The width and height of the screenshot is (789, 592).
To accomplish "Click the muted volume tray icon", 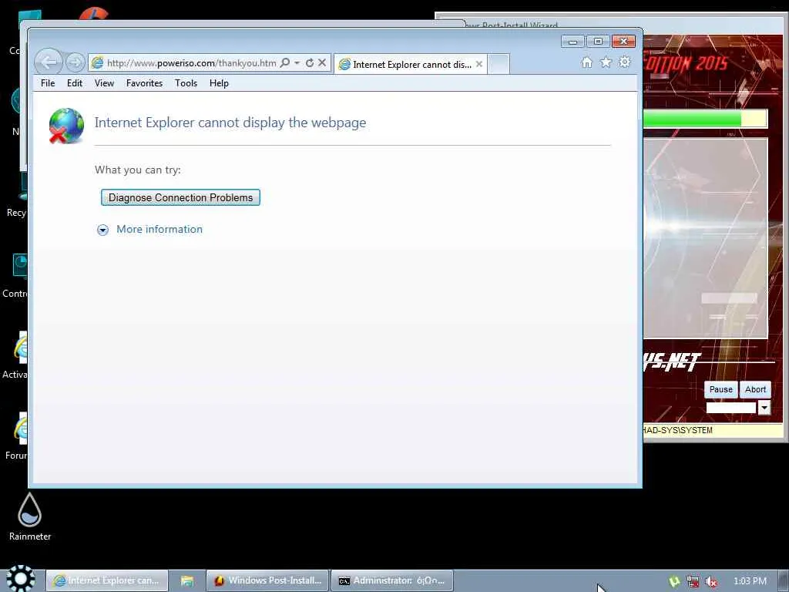I will pyautogui.click(x=711, y=581).
